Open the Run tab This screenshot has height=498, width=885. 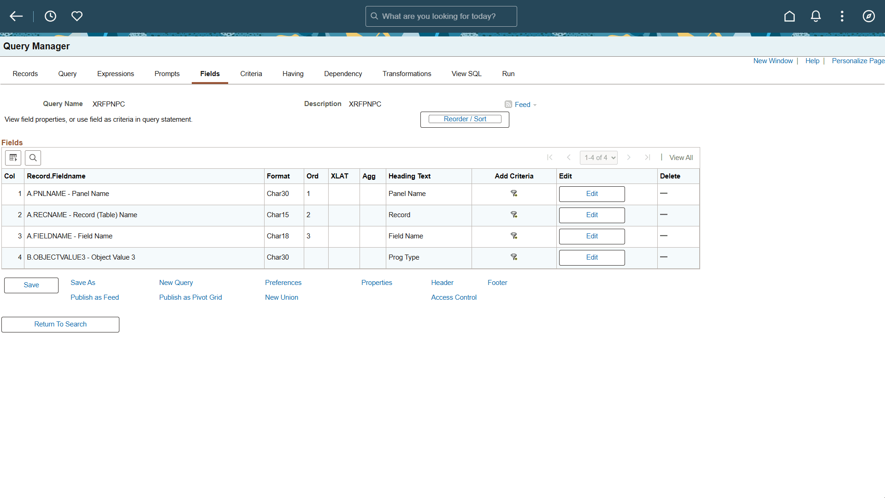[x=508, y=74]
